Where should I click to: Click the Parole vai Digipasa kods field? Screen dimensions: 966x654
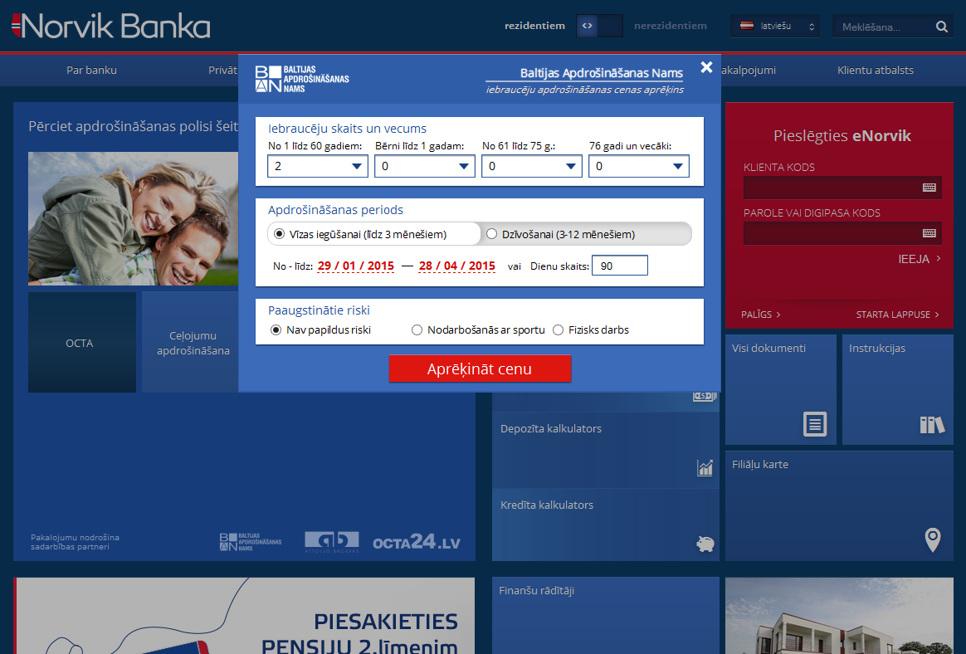point(842,233)
